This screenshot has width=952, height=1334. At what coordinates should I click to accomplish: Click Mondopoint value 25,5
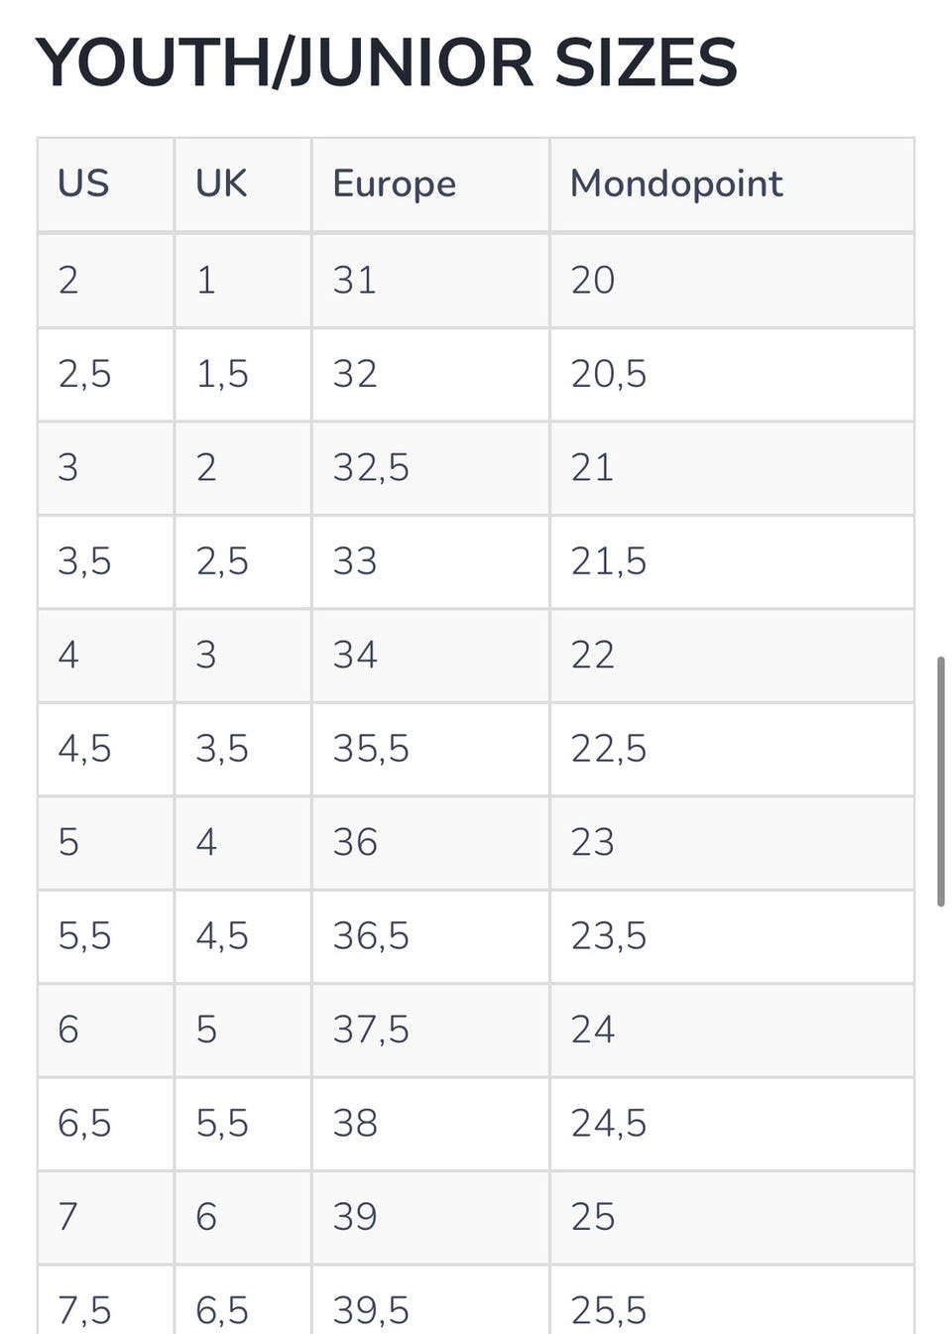608,1311
